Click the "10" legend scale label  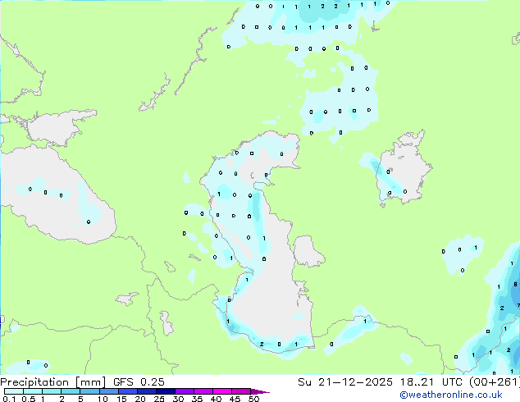(103, 399)
